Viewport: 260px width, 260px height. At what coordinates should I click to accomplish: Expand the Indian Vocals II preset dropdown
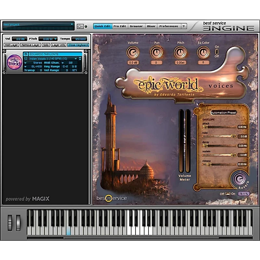[x=75, y=58]
